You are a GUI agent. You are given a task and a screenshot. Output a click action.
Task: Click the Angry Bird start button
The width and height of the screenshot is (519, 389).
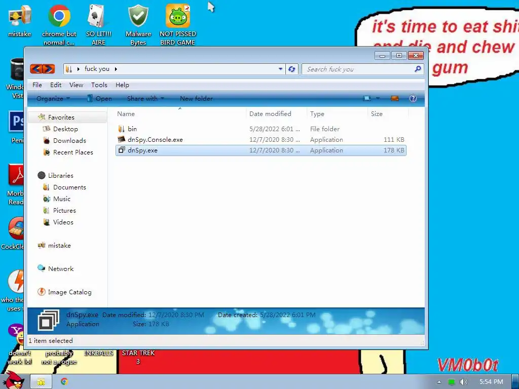[14, 380]
